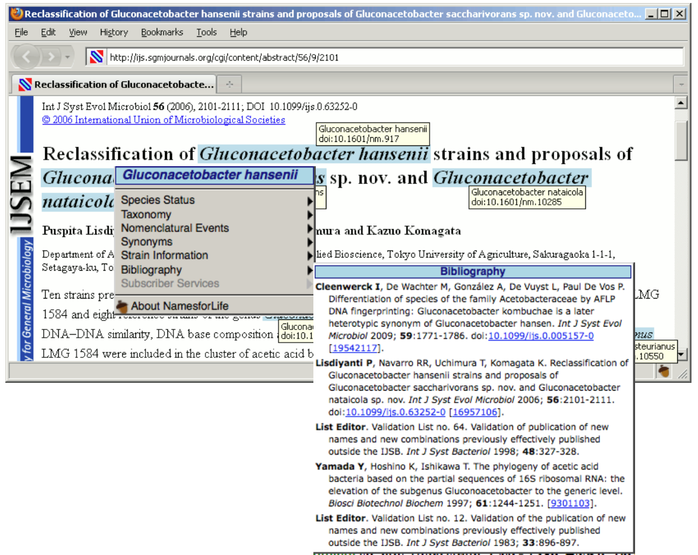Select Nomenclatural Events in popup menu
Image resolution: width=698 pixels, height=555 pixels.
(174, 228)
